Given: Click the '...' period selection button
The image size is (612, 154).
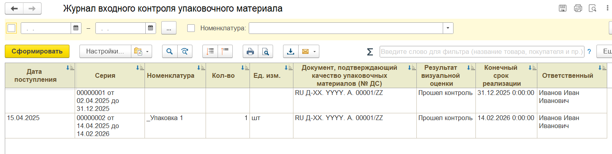Looking at the screenshot, I should [169, 28].
